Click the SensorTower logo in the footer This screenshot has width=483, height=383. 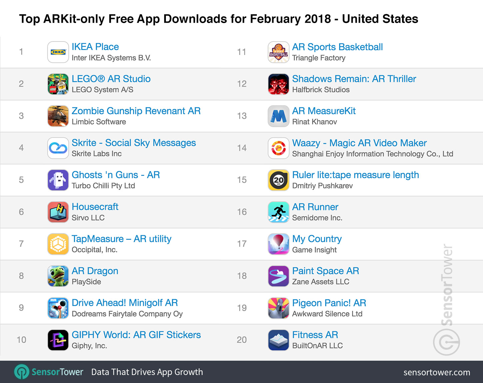click(x=49, y=372)
